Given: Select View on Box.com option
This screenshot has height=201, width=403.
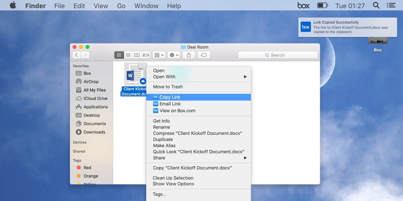Looking at the screenshot, I should click(177, 111).
